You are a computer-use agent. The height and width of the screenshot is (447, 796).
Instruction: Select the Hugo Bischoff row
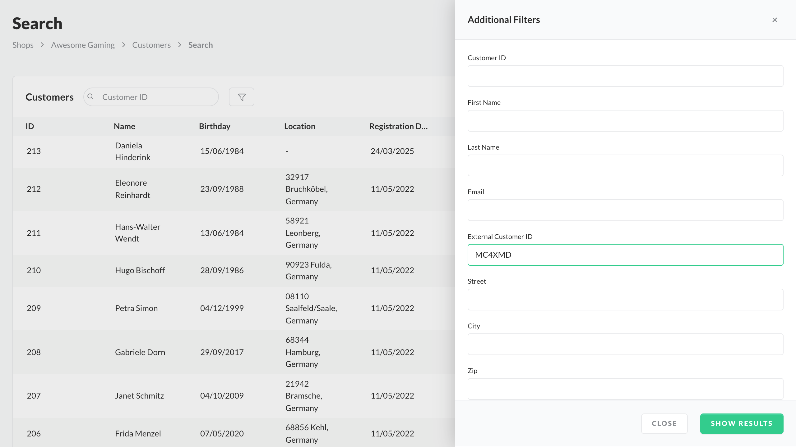click(x=140, y=270)
